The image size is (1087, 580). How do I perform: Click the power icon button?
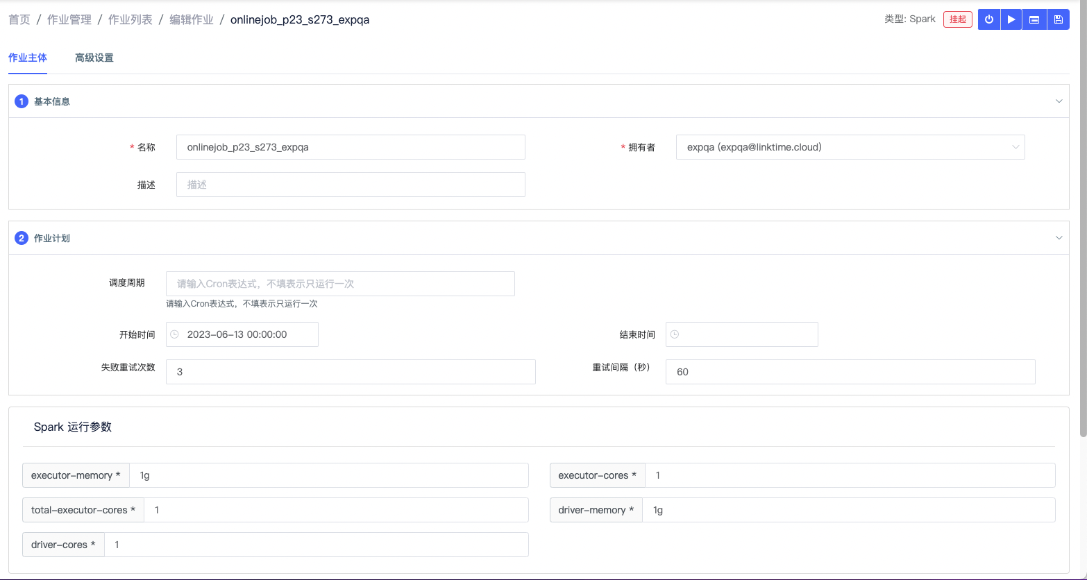(989, 19)
